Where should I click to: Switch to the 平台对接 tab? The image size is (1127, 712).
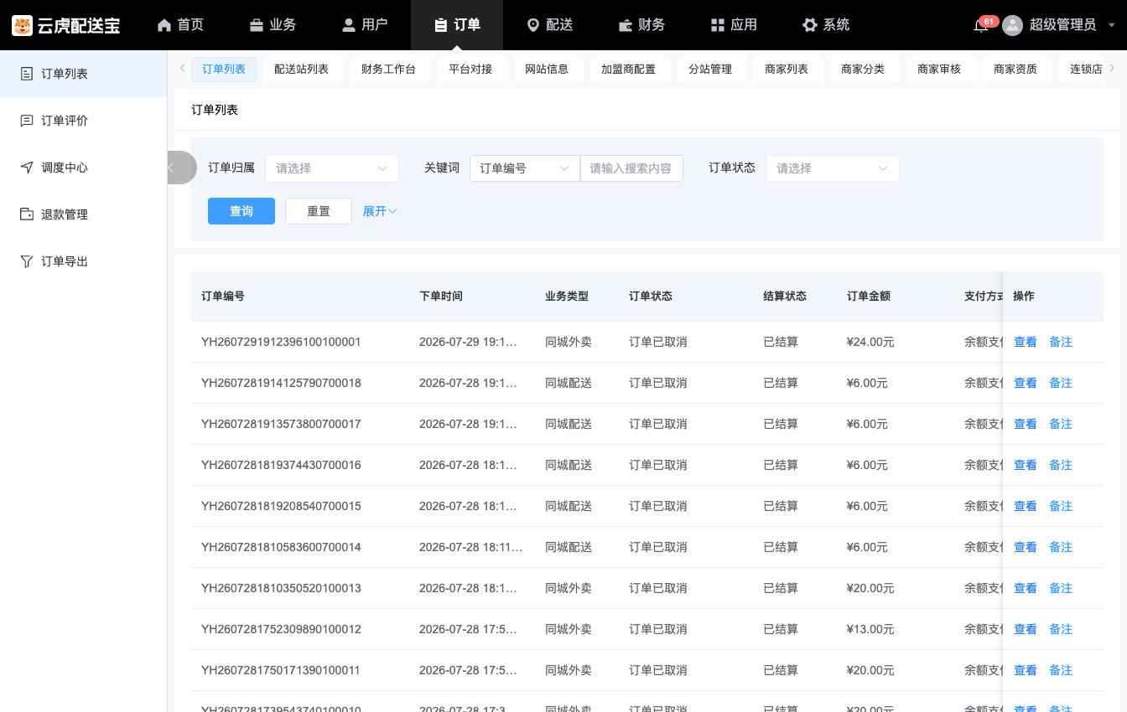click(470, 70)
